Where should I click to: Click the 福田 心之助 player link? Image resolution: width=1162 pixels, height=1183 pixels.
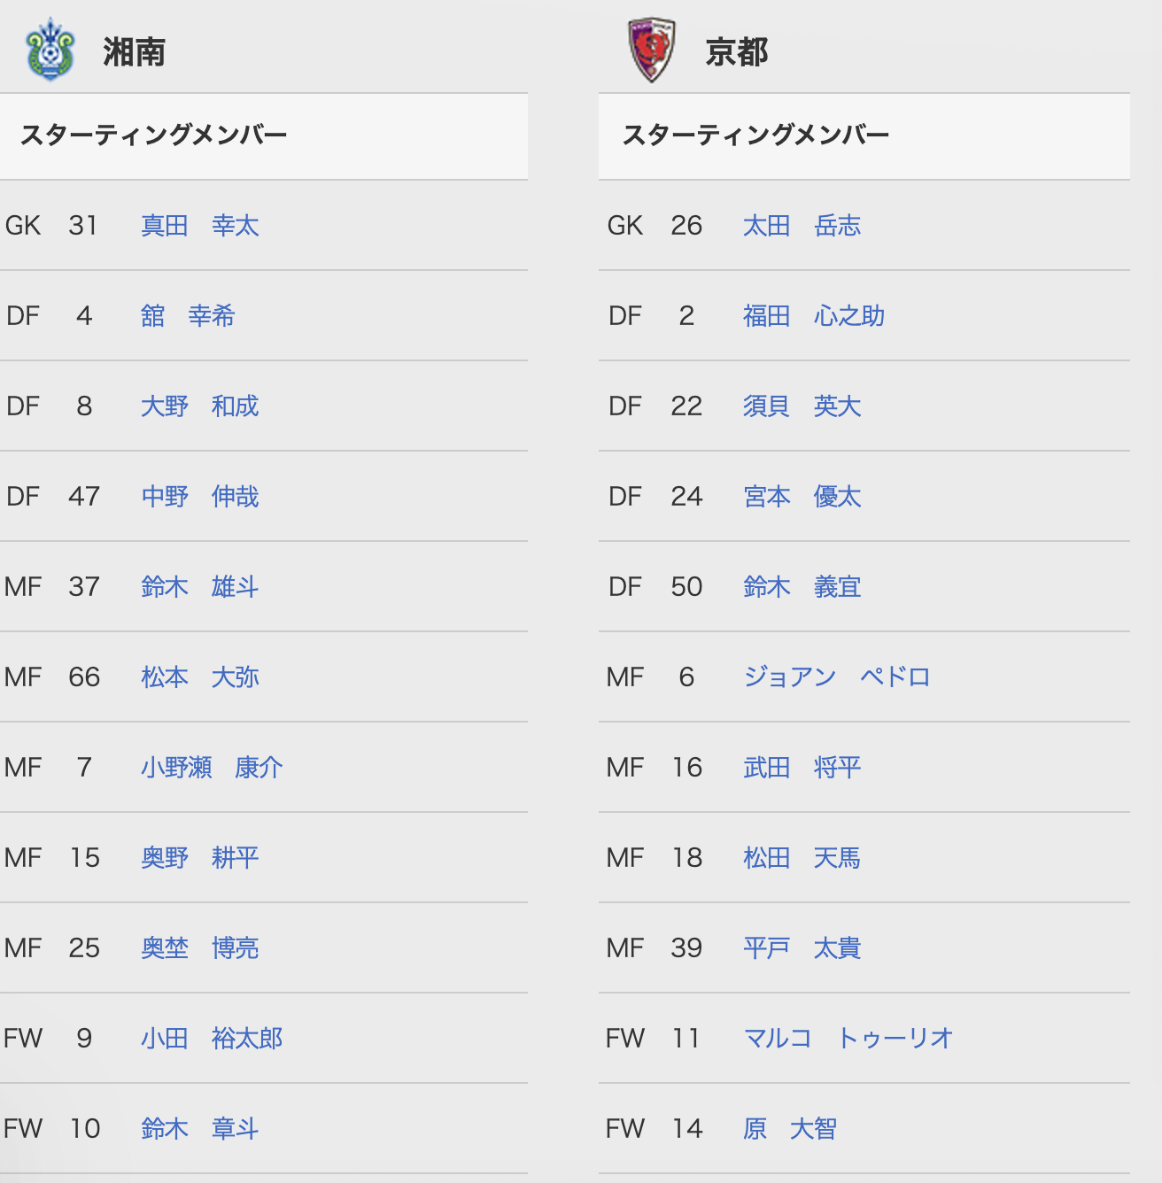813,316
